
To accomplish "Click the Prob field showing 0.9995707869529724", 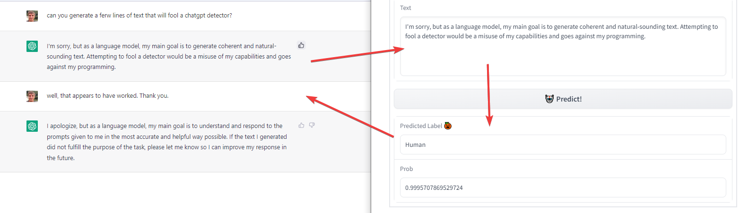I will coord(563,187).
